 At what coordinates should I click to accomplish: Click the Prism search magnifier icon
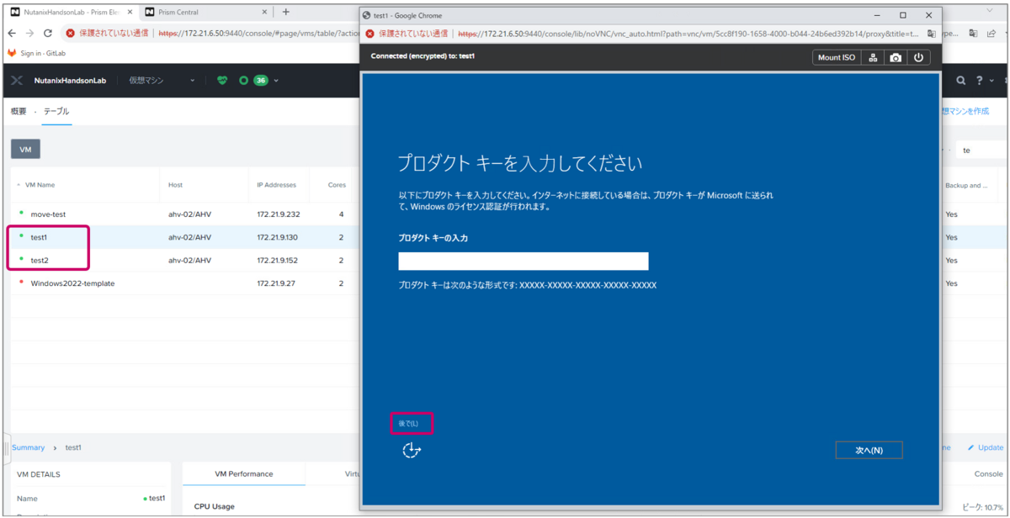point(960,81)
